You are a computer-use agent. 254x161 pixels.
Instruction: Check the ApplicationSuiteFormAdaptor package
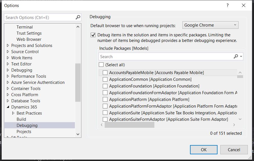[x=105, y=119]
